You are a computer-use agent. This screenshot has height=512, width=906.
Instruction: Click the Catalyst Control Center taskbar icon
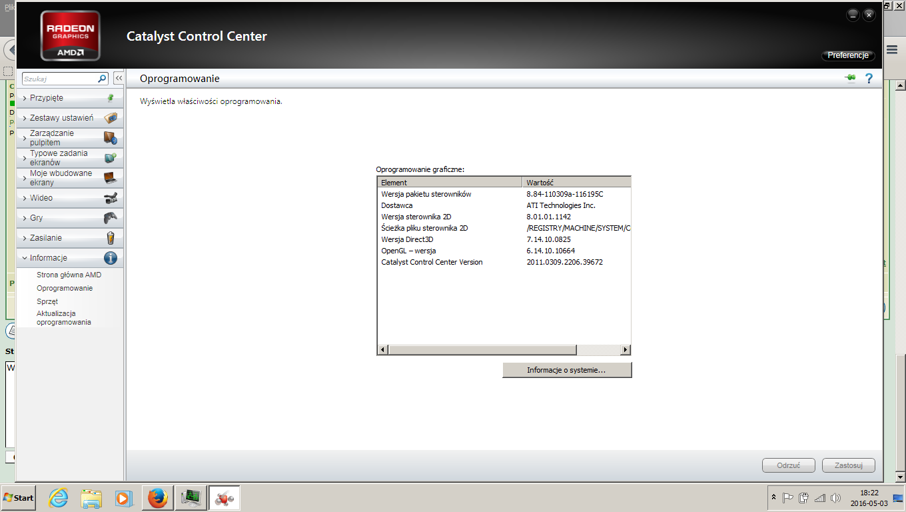(224, 497)
